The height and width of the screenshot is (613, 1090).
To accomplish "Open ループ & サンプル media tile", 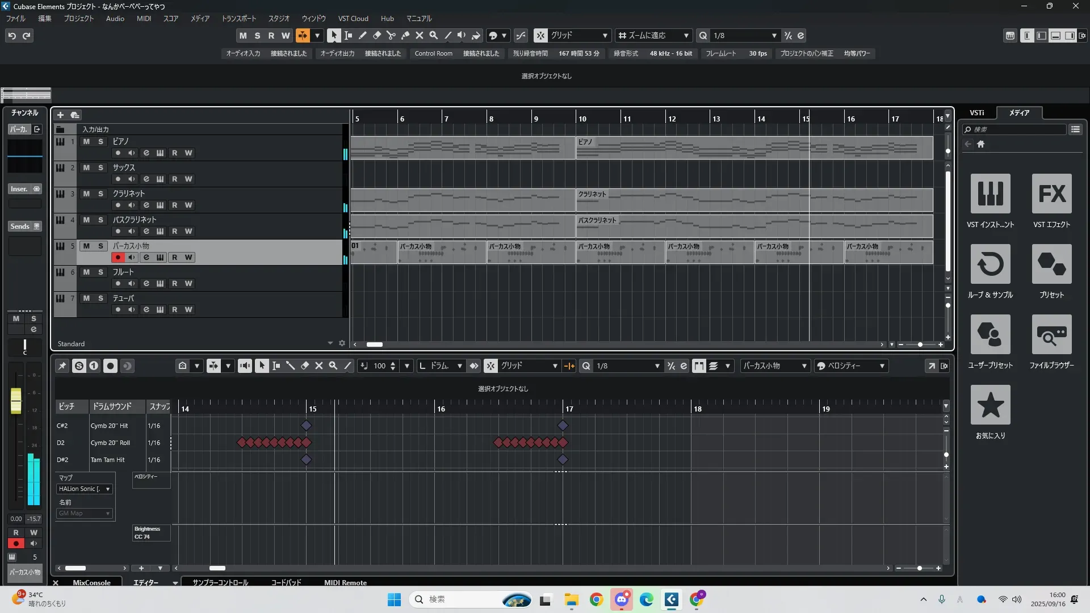I will [x=990, y=264].
